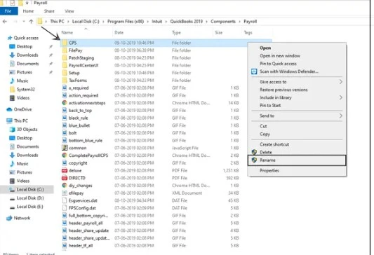This screenshot has width=374, height=255.
Task: Click the XML icon of efilepay
Action: 65,193
